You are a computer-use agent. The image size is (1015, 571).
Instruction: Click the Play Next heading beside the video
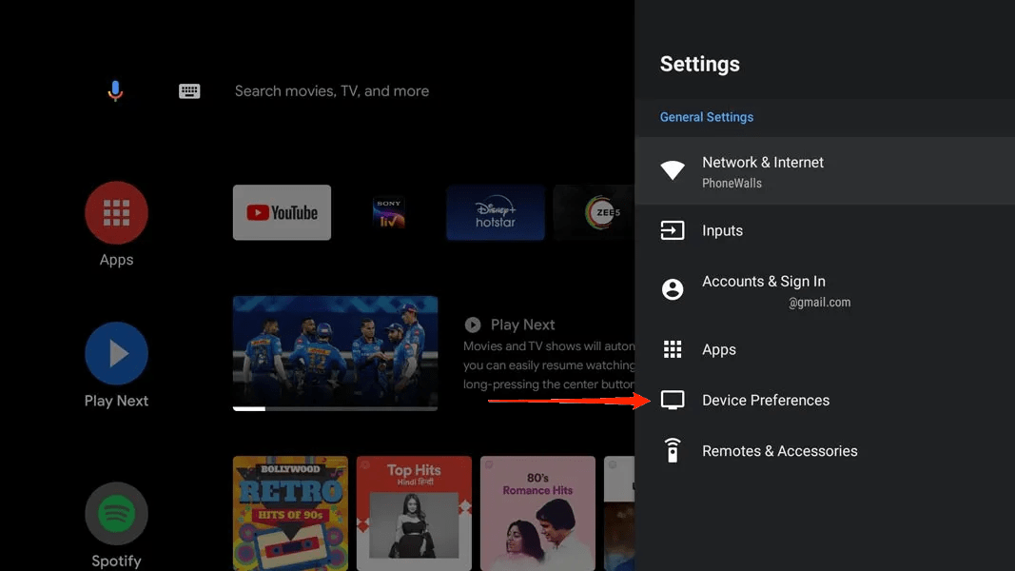(522, 325)
